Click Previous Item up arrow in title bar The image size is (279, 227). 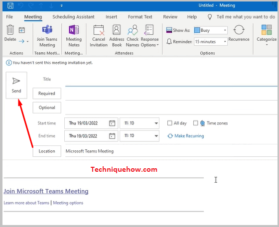(41, 5)
